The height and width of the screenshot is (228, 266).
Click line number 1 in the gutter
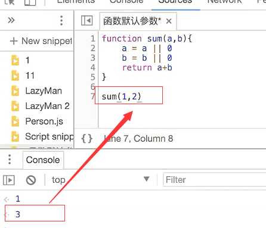[x=93, y=39]
